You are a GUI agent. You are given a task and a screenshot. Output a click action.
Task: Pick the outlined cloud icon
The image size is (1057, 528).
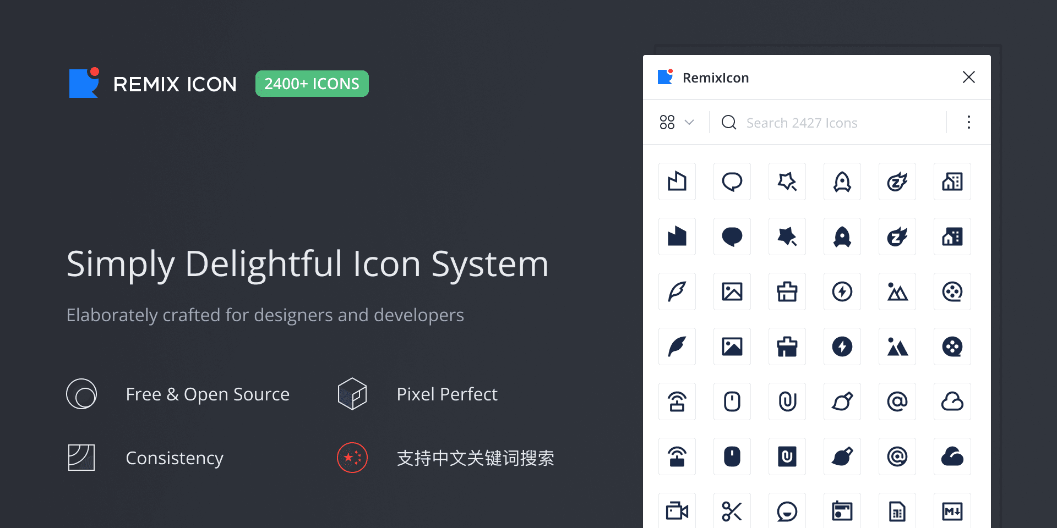952,402
